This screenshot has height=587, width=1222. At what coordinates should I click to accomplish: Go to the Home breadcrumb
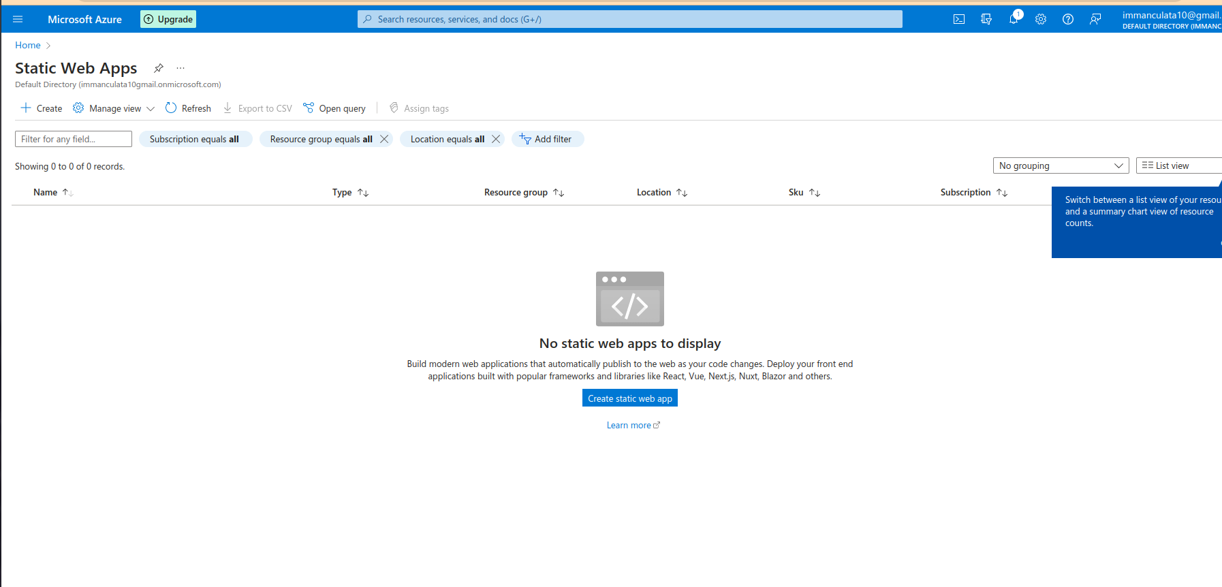pyautogui.click(x=28, y=45)
